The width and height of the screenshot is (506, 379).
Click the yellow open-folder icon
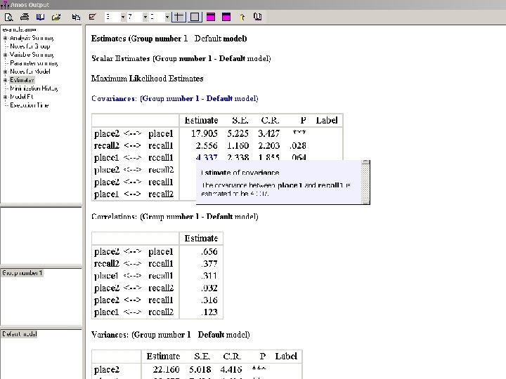[x=56, y=17]
